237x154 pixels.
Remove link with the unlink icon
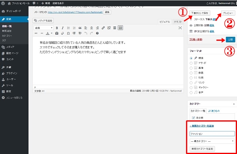click(109, 28)
